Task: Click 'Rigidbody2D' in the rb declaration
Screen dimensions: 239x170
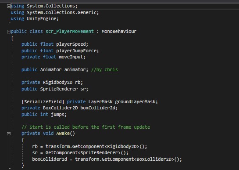Action: point(57,83)
